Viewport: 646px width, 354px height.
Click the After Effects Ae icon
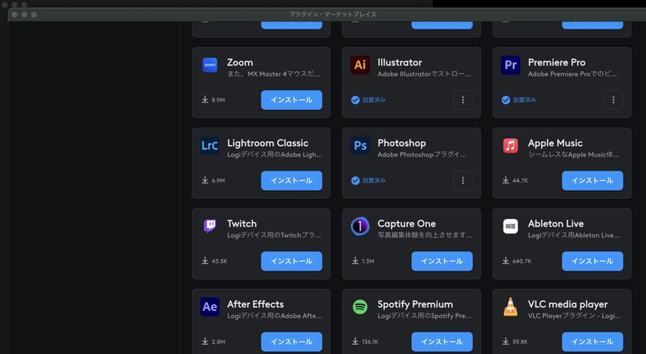click(x=209, y=307)
